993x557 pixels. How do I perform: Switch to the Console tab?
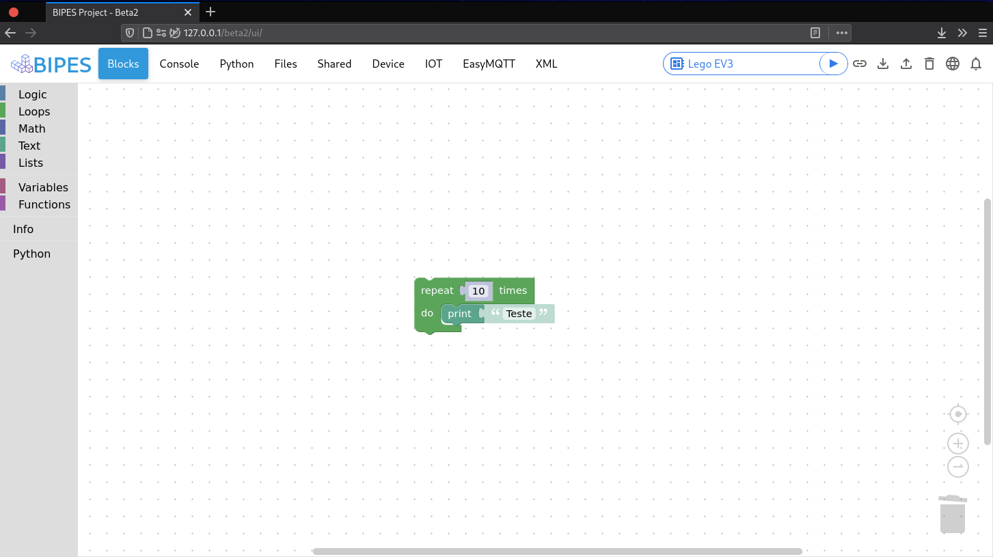179,64
